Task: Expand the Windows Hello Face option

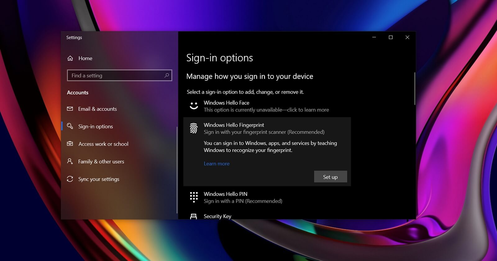Action: pos(267,106)
